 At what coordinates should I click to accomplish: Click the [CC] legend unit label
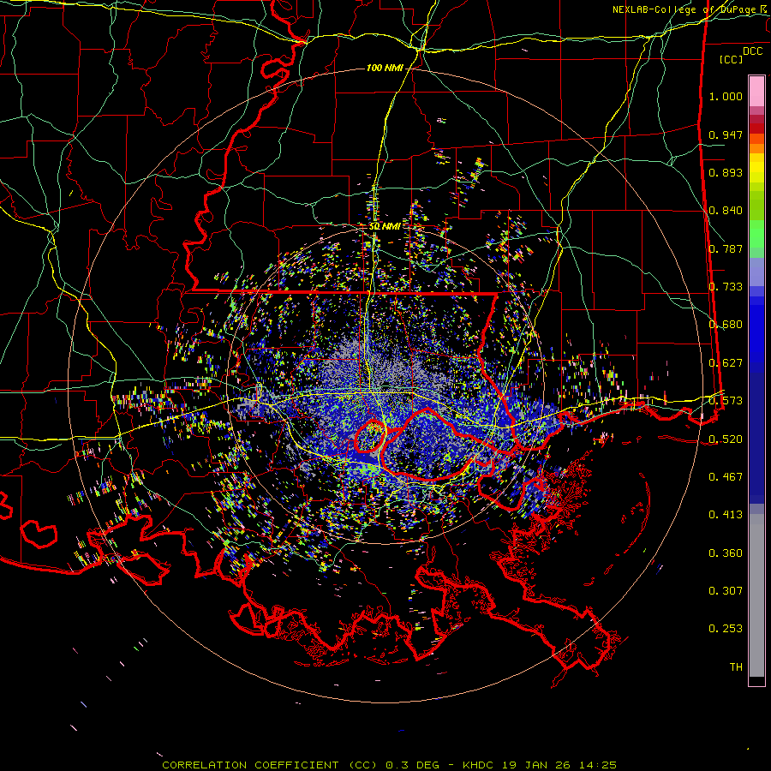[732, 59]
